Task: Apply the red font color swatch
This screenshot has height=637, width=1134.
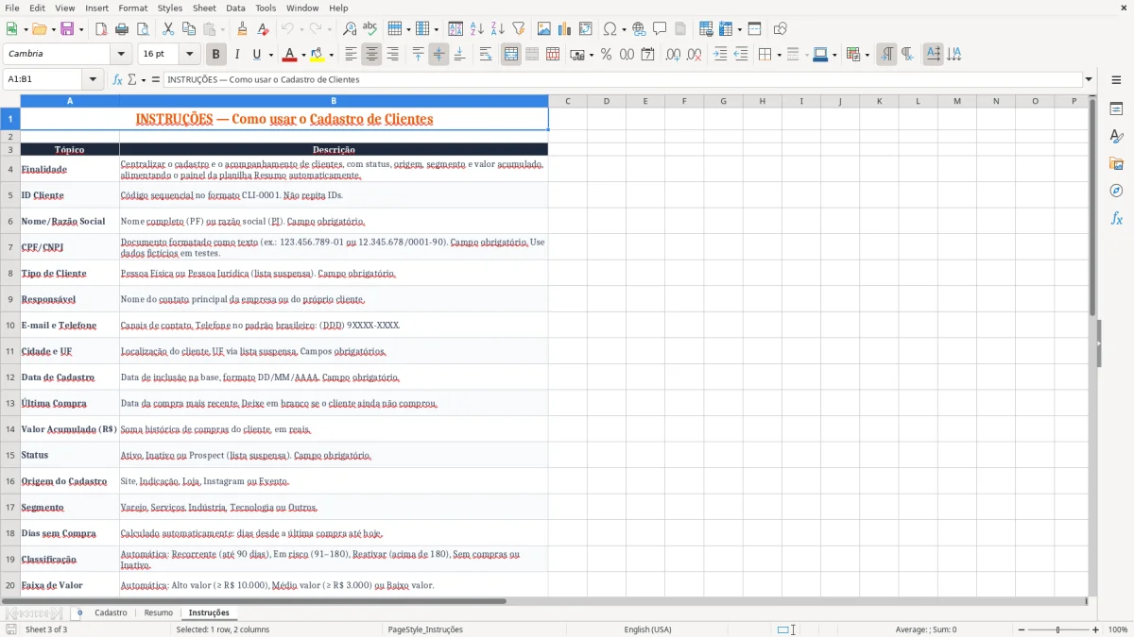Action: 290,55
